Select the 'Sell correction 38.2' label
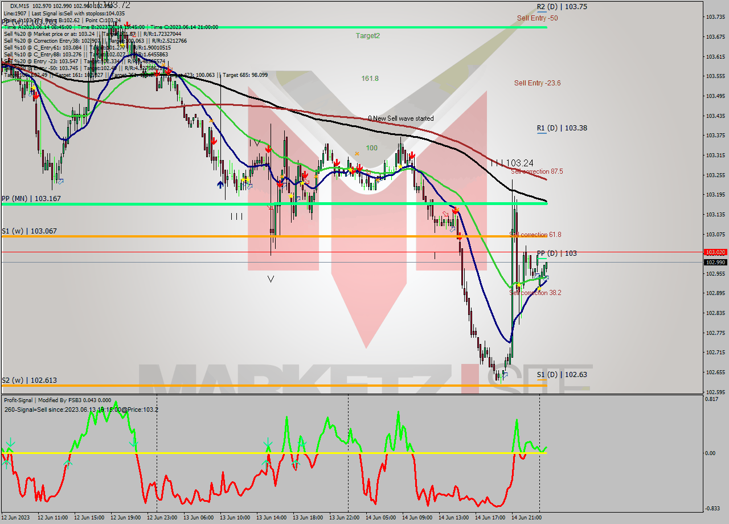Viewport: 729px width, 524px height. point(535,293)
